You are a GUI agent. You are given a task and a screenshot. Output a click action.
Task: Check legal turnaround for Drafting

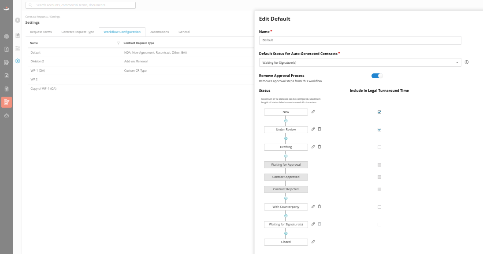tap(379, 147)
